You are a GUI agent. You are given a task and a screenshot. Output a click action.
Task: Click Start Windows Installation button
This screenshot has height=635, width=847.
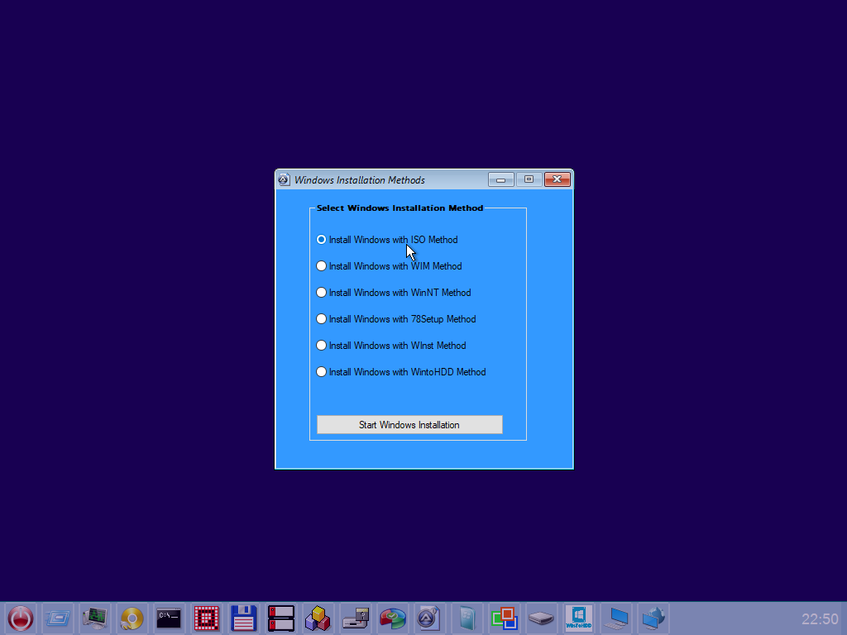coord(409,424)
